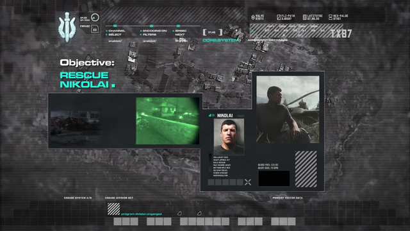This screenshot has width=410, height=231.
Task: Click the RESCUE NIKOLAI objective text
Action: point(87,80)
